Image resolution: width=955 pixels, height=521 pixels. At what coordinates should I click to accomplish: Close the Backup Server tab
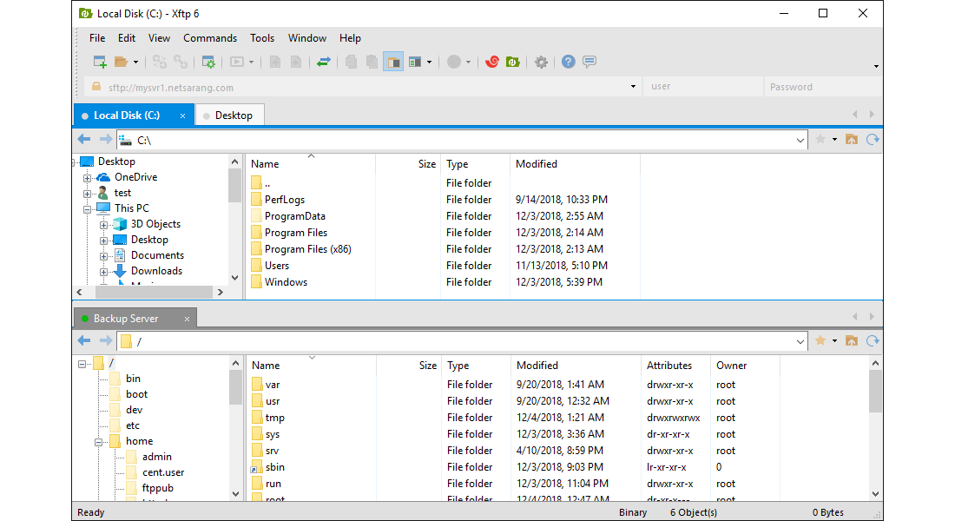(187, 319)
